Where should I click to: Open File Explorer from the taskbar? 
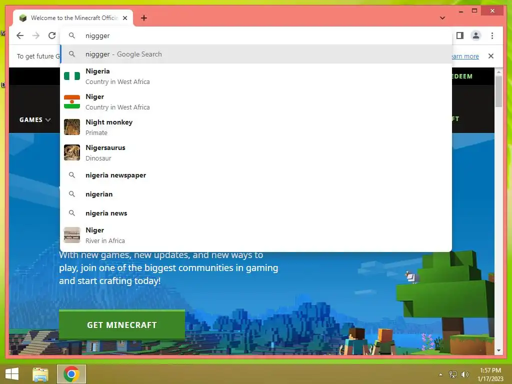40,374
